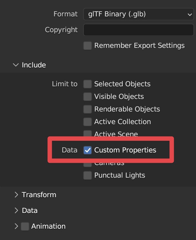Screen dimensions: 196x240
Task: Enable the Visible Objects checkbox
Action: coord(88,97)
